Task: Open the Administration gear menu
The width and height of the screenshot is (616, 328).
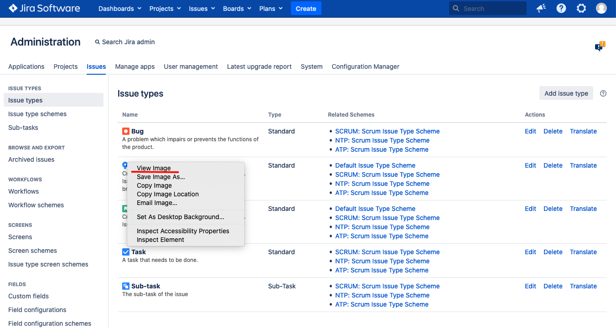Action: click(581, 8)
